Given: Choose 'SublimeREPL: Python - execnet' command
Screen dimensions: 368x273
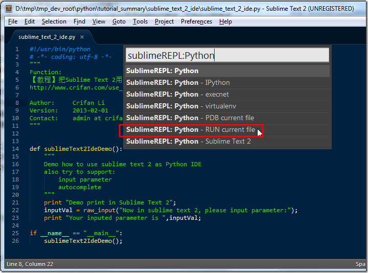Looking at the screenshot, I should coord(227,95).
